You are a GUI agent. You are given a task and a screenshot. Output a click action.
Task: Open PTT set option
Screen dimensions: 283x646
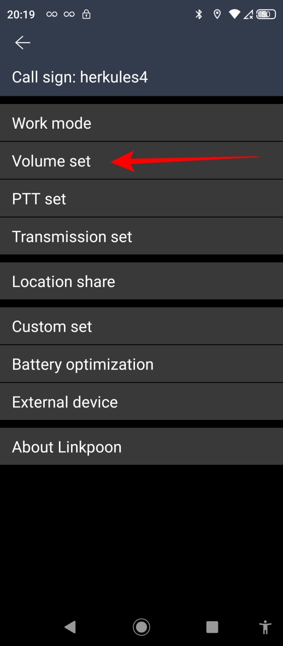[x=141, y=199]
